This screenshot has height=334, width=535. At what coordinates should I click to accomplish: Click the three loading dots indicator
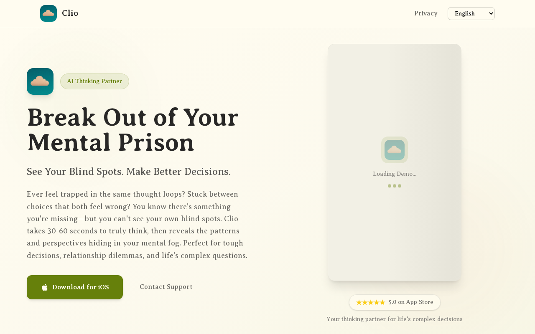(x=395, y=186)
